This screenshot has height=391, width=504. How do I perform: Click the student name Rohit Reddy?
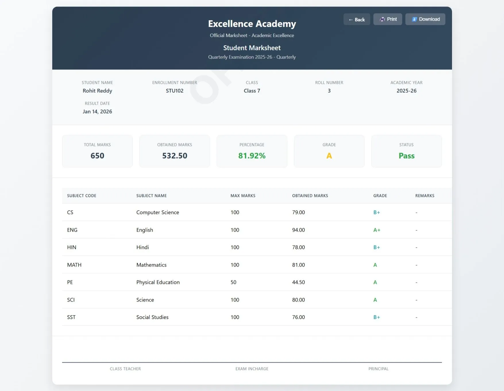[x=97, y=90]
